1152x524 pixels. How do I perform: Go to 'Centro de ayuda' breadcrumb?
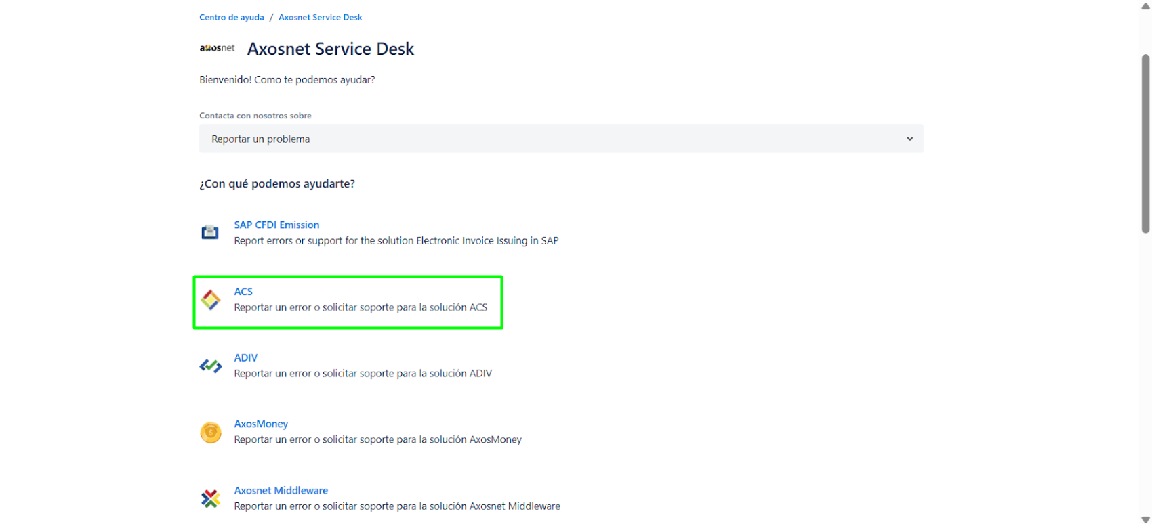231,18
